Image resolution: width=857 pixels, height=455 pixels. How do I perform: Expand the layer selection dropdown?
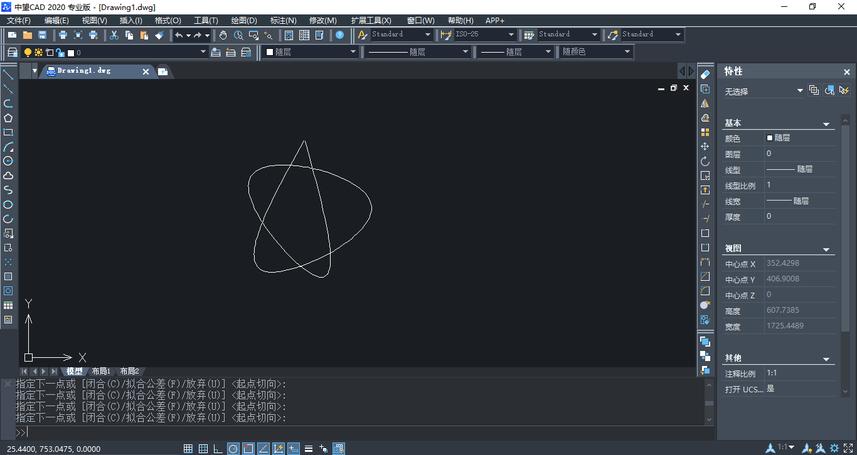point(203,53)
